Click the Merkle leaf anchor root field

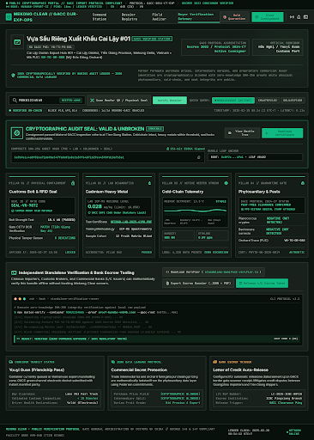(x=255, y=157)
